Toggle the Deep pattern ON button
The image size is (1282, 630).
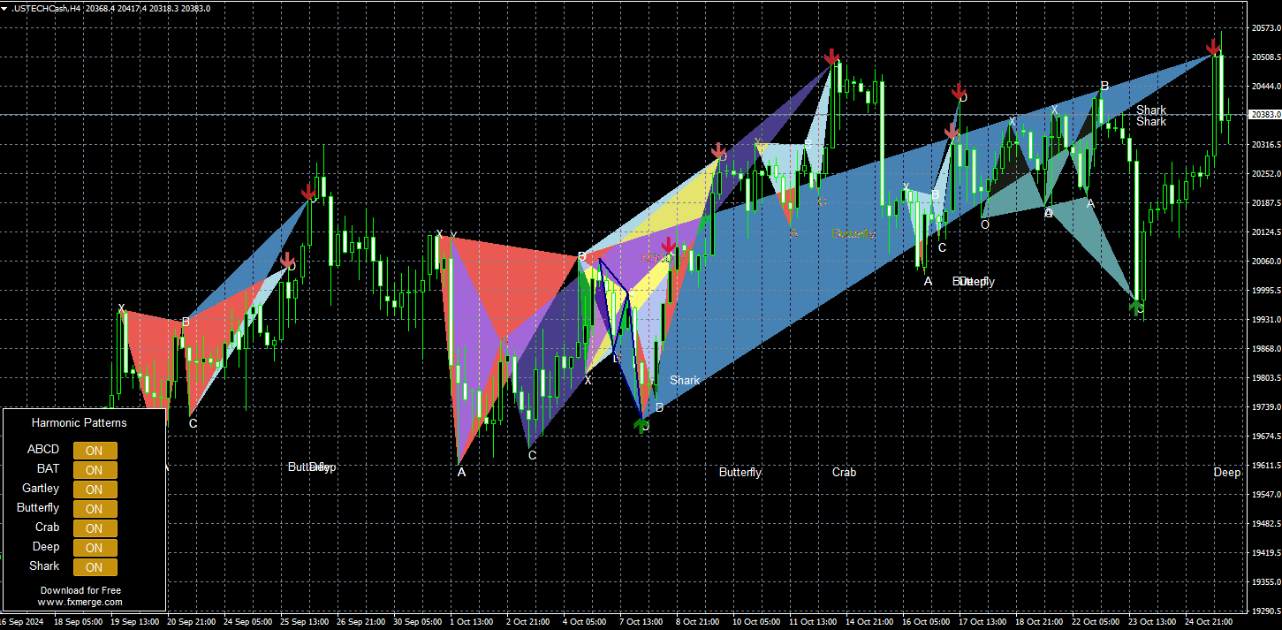[95, 548]
